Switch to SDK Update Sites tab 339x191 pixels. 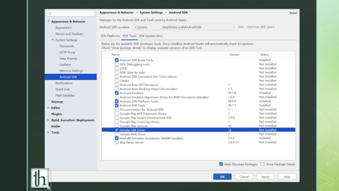click(x=151, y=36)
